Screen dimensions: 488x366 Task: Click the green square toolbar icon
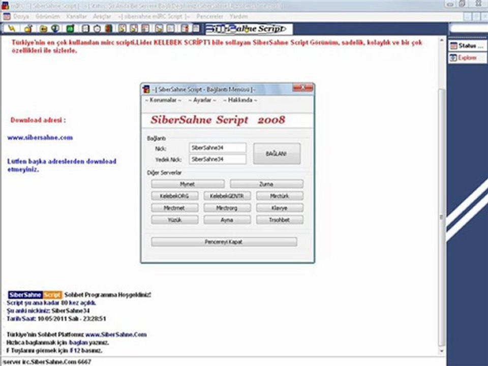(x=70, y=28)
